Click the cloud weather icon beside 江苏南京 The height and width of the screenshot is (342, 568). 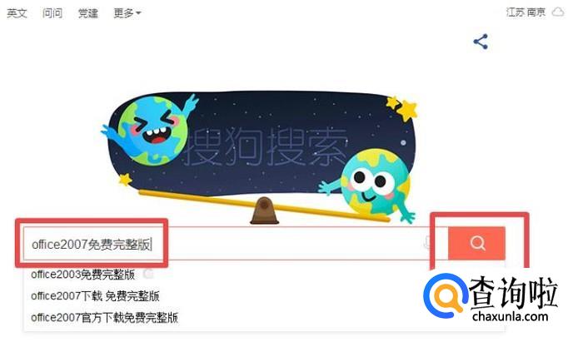tap(558, 12)
